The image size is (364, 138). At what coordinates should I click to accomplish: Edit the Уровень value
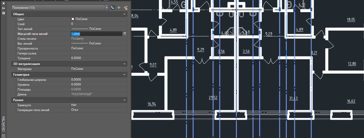tap(99, 85)
